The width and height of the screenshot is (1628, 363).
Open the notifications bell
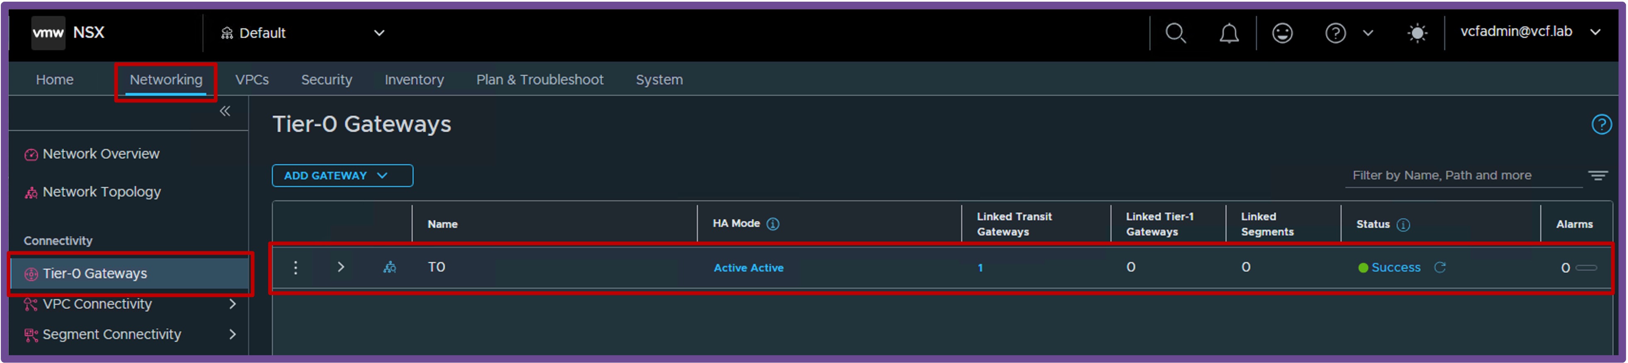[1229, 33]
